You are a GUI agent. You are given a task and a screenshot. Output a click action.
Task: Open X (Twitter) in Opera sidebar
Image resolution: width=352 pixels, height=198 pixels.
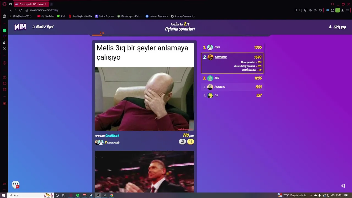tap(4, 49)
